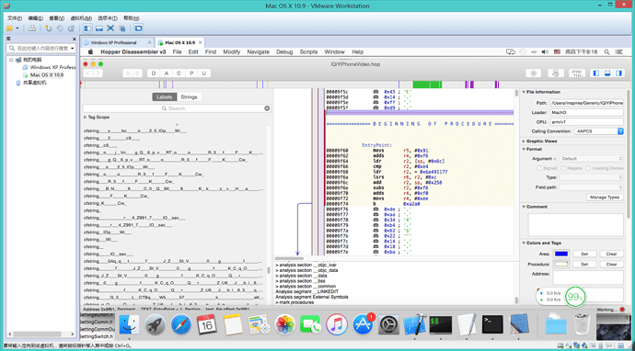Enable the Signed checkbox
The image size is (635, 351).
coord(539,168)
